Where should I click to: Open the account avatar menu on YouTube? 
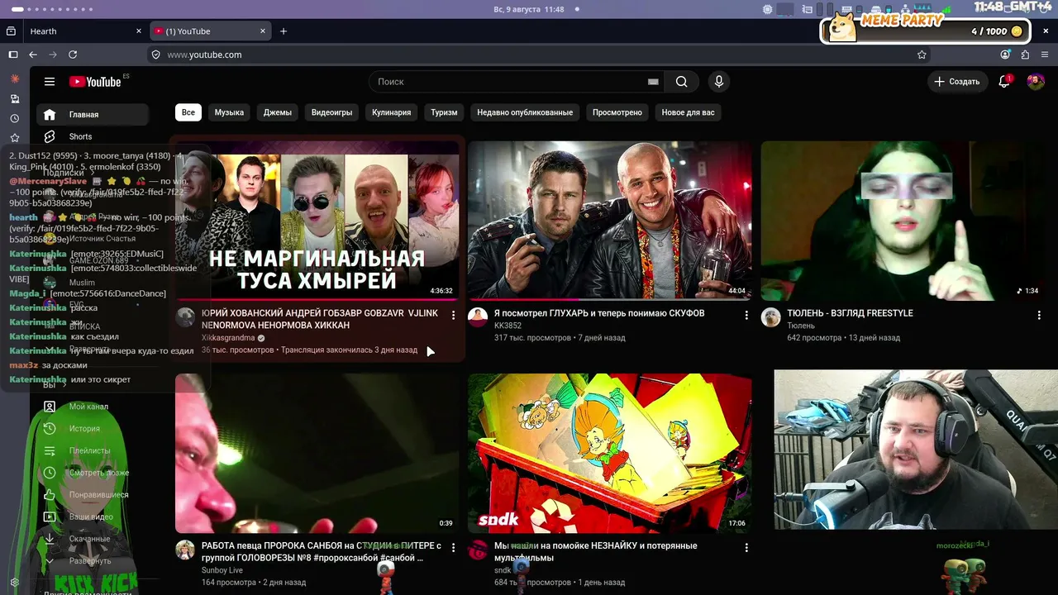1036,81
